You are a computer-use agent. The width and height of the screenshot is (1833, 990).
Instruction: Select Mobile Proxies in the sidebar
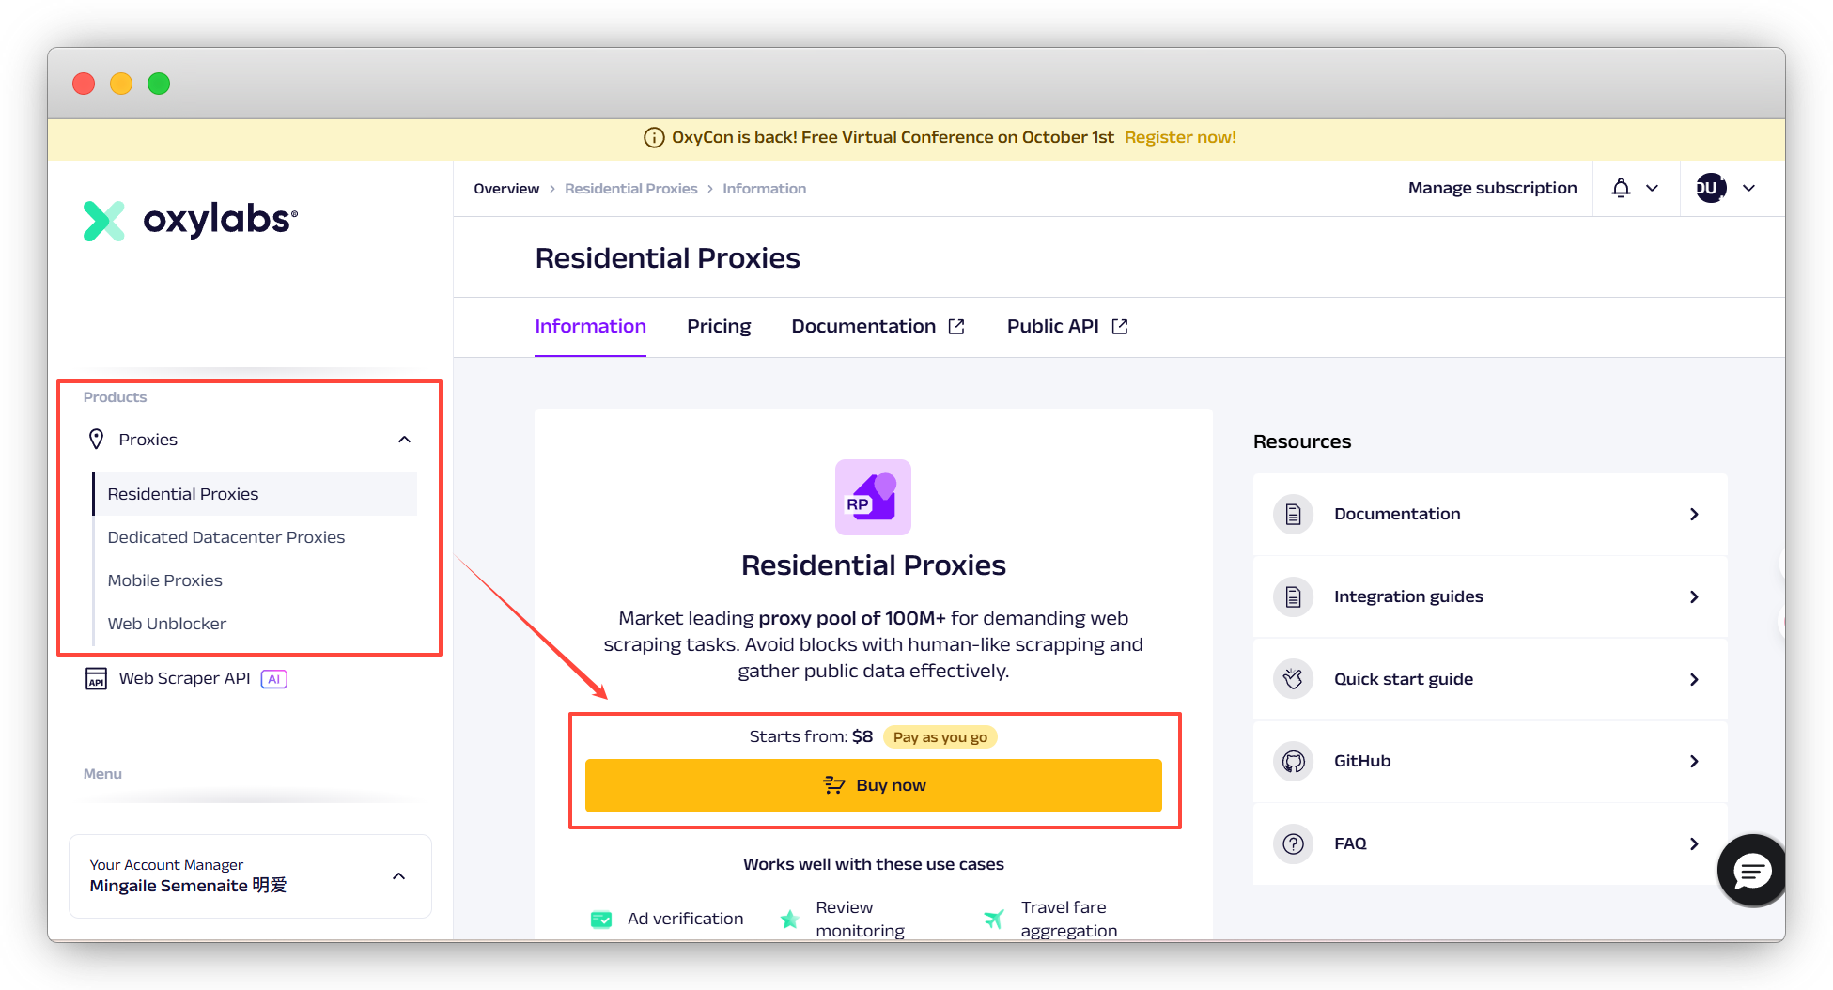[x=165, y=580]
